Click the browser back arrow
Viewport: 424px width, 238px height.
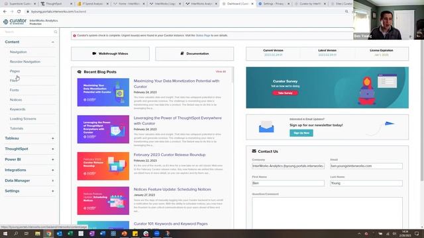(5, 12)
